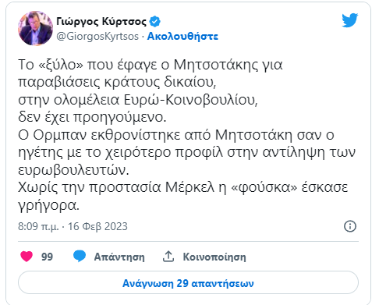Image resolution: width=379 pixels, height=305 pixels.
Task: Click the text Ευρώ-Κοινοβουλίου in the tweet
Action: coord(190,100)
